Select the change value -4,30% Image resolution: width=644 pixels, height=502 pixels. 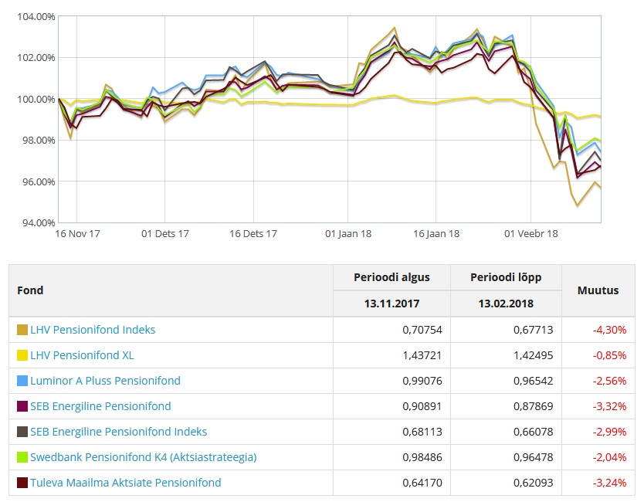[609, 330]
